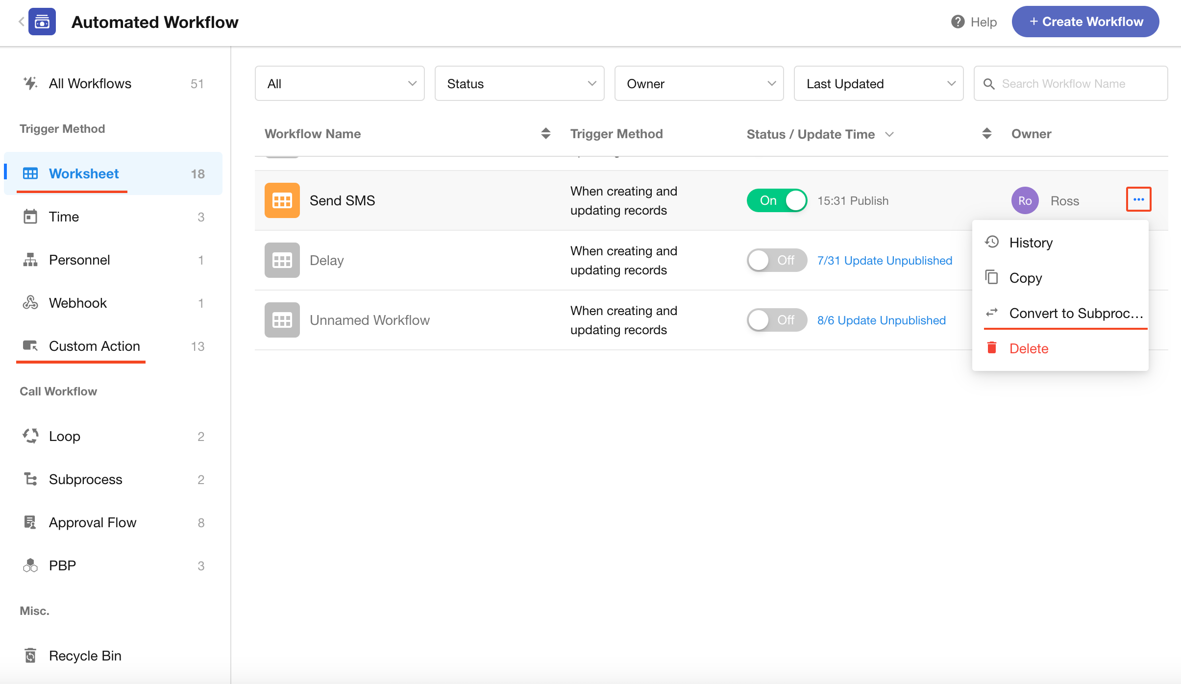Click the Ross owner avatar
The image size is (1181, 684).
[1025, 200]
